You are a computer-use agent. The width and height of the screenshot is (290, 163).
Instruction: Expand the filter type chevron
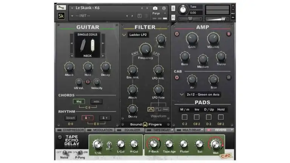pyautogui.click(x=124, y=35)
